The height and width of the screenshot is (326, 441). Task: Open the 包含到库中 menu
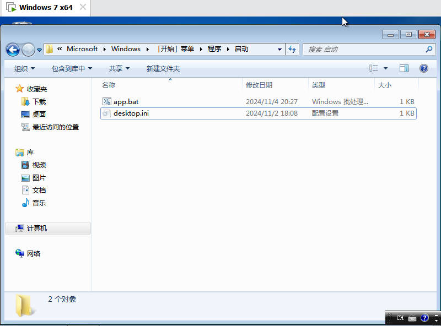(x=72, y=69)
